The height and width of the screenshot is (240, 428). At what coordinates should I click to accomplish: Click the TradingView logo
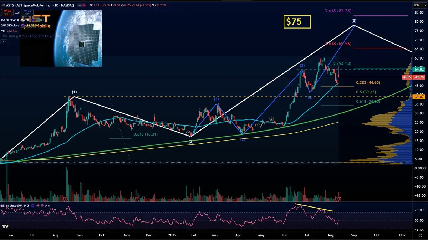[x=5, y=227]
